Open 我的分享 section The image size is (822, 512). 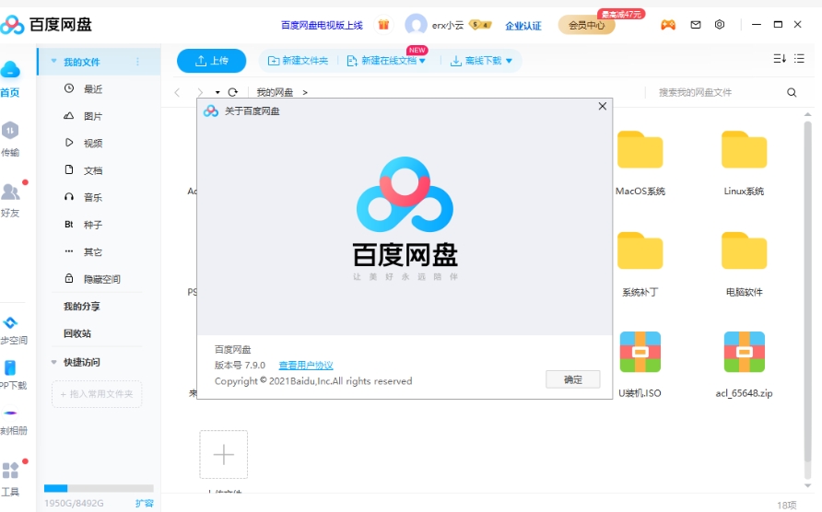[82, 307]
